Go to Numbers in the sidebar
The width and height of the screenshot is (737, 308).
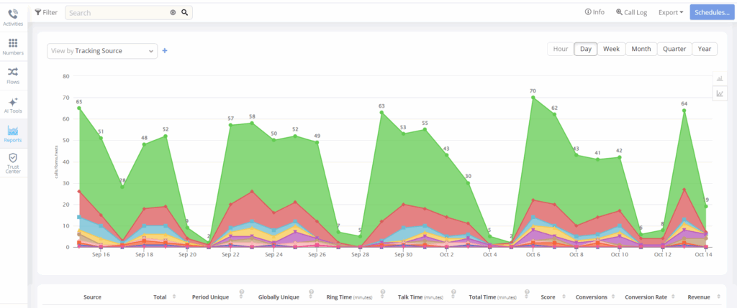13,47
